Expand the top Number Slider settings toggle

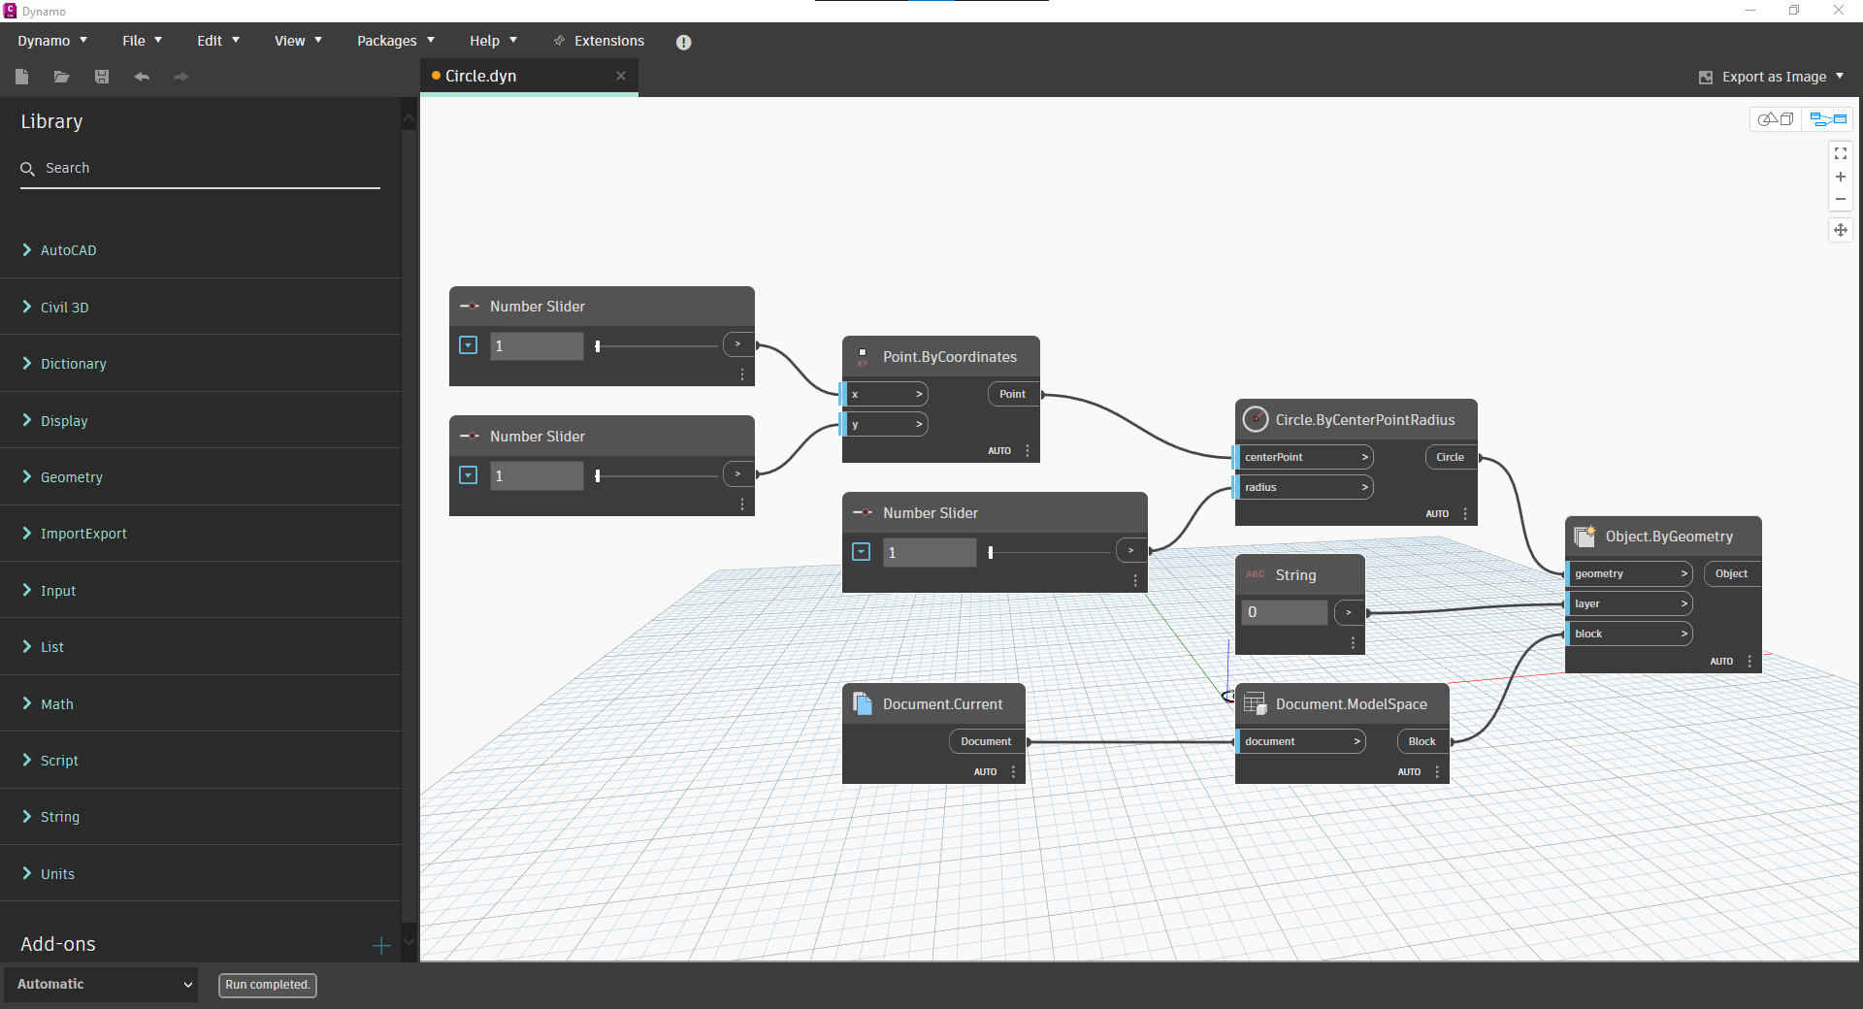(469, 345)
